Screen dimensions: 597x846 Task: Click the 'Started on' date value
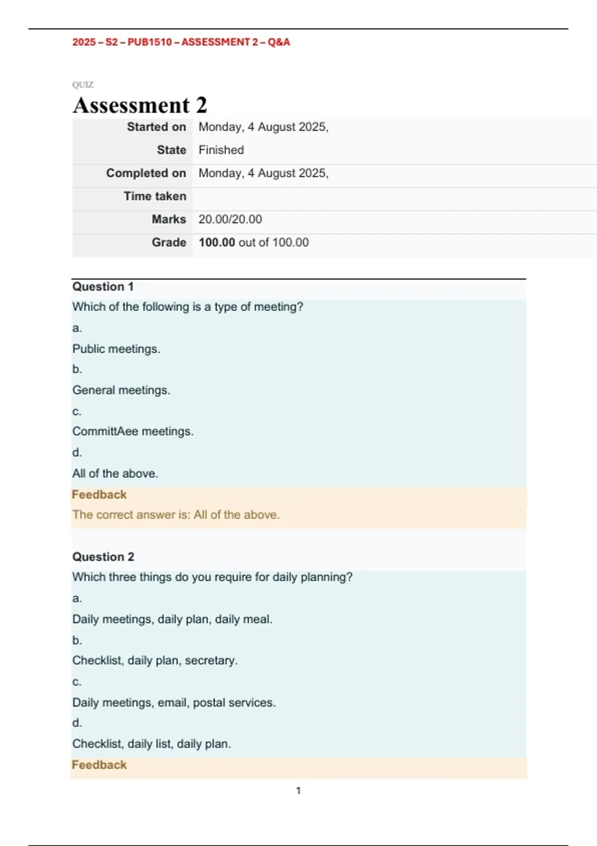pyautogui.click(x=263, y=127)
